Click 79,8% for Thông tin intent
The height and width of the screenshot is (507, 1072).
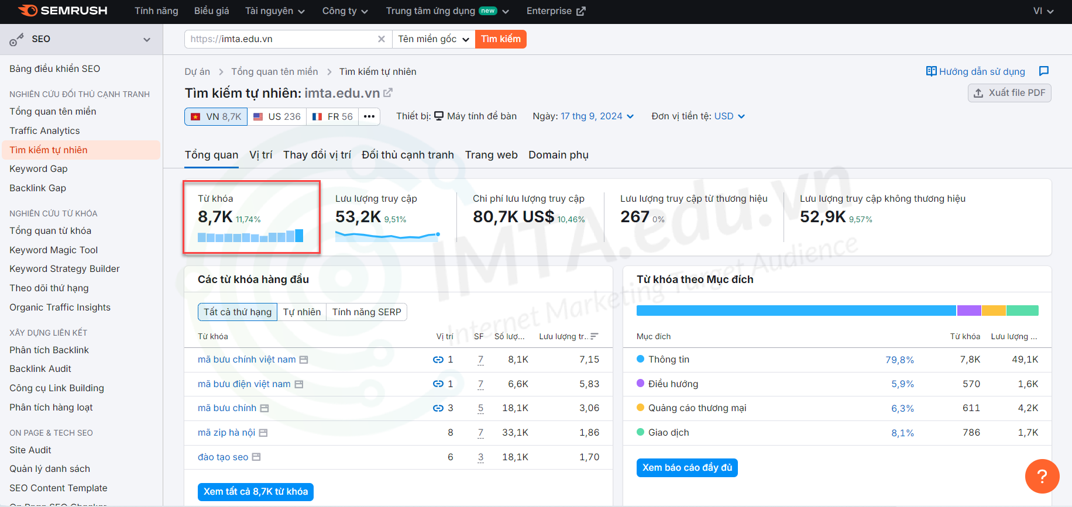899,360
